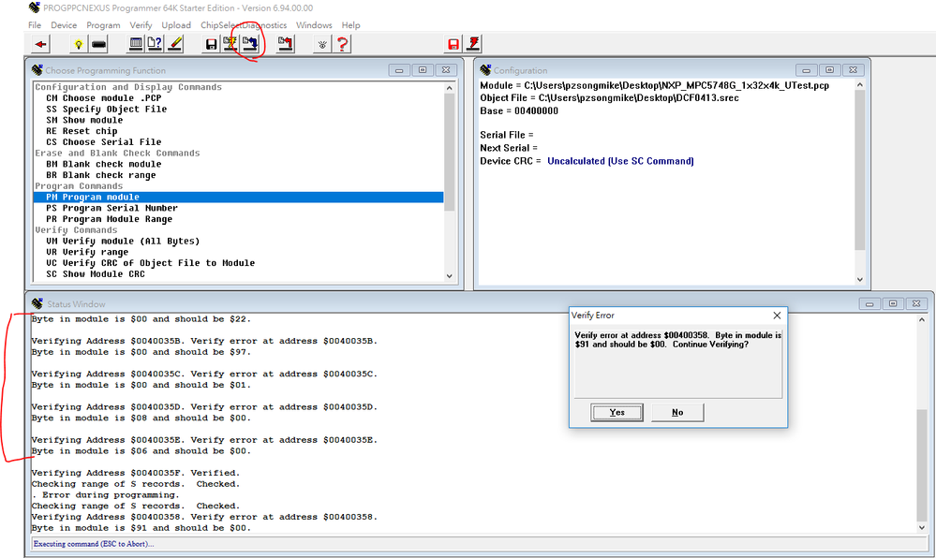Image resolution: width=936 pixels, height=558 pixels.
Task: Click the eye show toolbar icon
Action: [x=322, y=44]
